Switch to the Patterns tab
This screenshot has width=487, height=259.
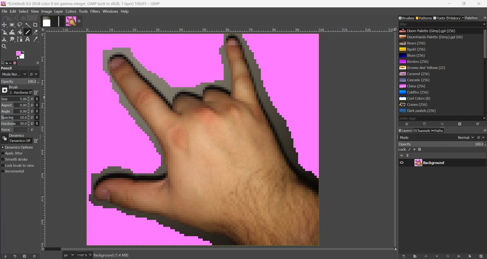[424, 18]
